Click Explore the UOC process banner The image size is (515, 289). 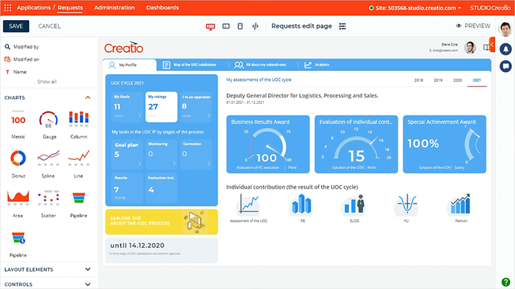162,222
